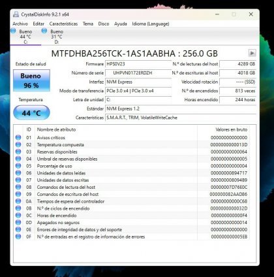Viewport: 274px width, 277px height.
Task: Open the Idioma (Language) menu
Action: tap(151, 24)
